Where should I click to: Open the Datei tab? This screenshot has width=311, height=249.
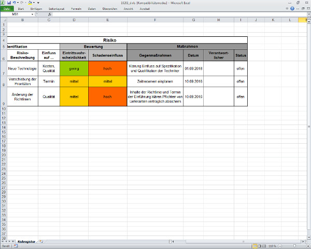pyautogui.click(x=7, y=9)
